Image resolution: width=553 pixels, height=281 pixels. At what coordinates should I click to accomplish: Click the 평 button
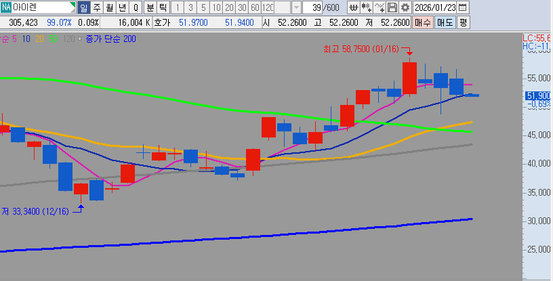pos(463,22)
